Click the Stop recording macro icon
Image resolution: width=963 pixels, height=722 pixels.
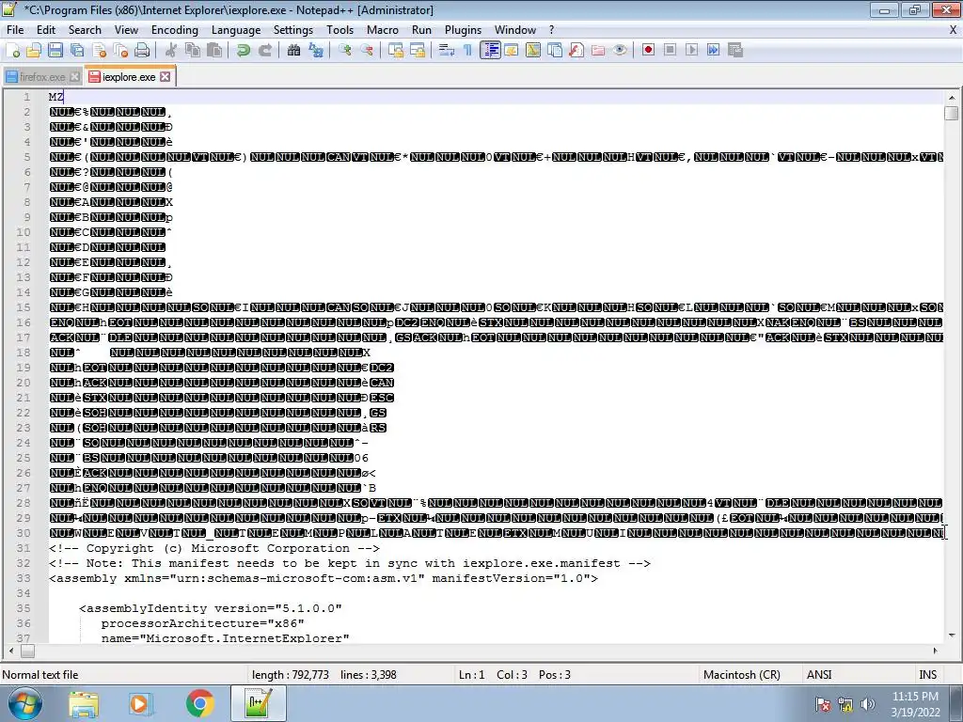point(670,51)
